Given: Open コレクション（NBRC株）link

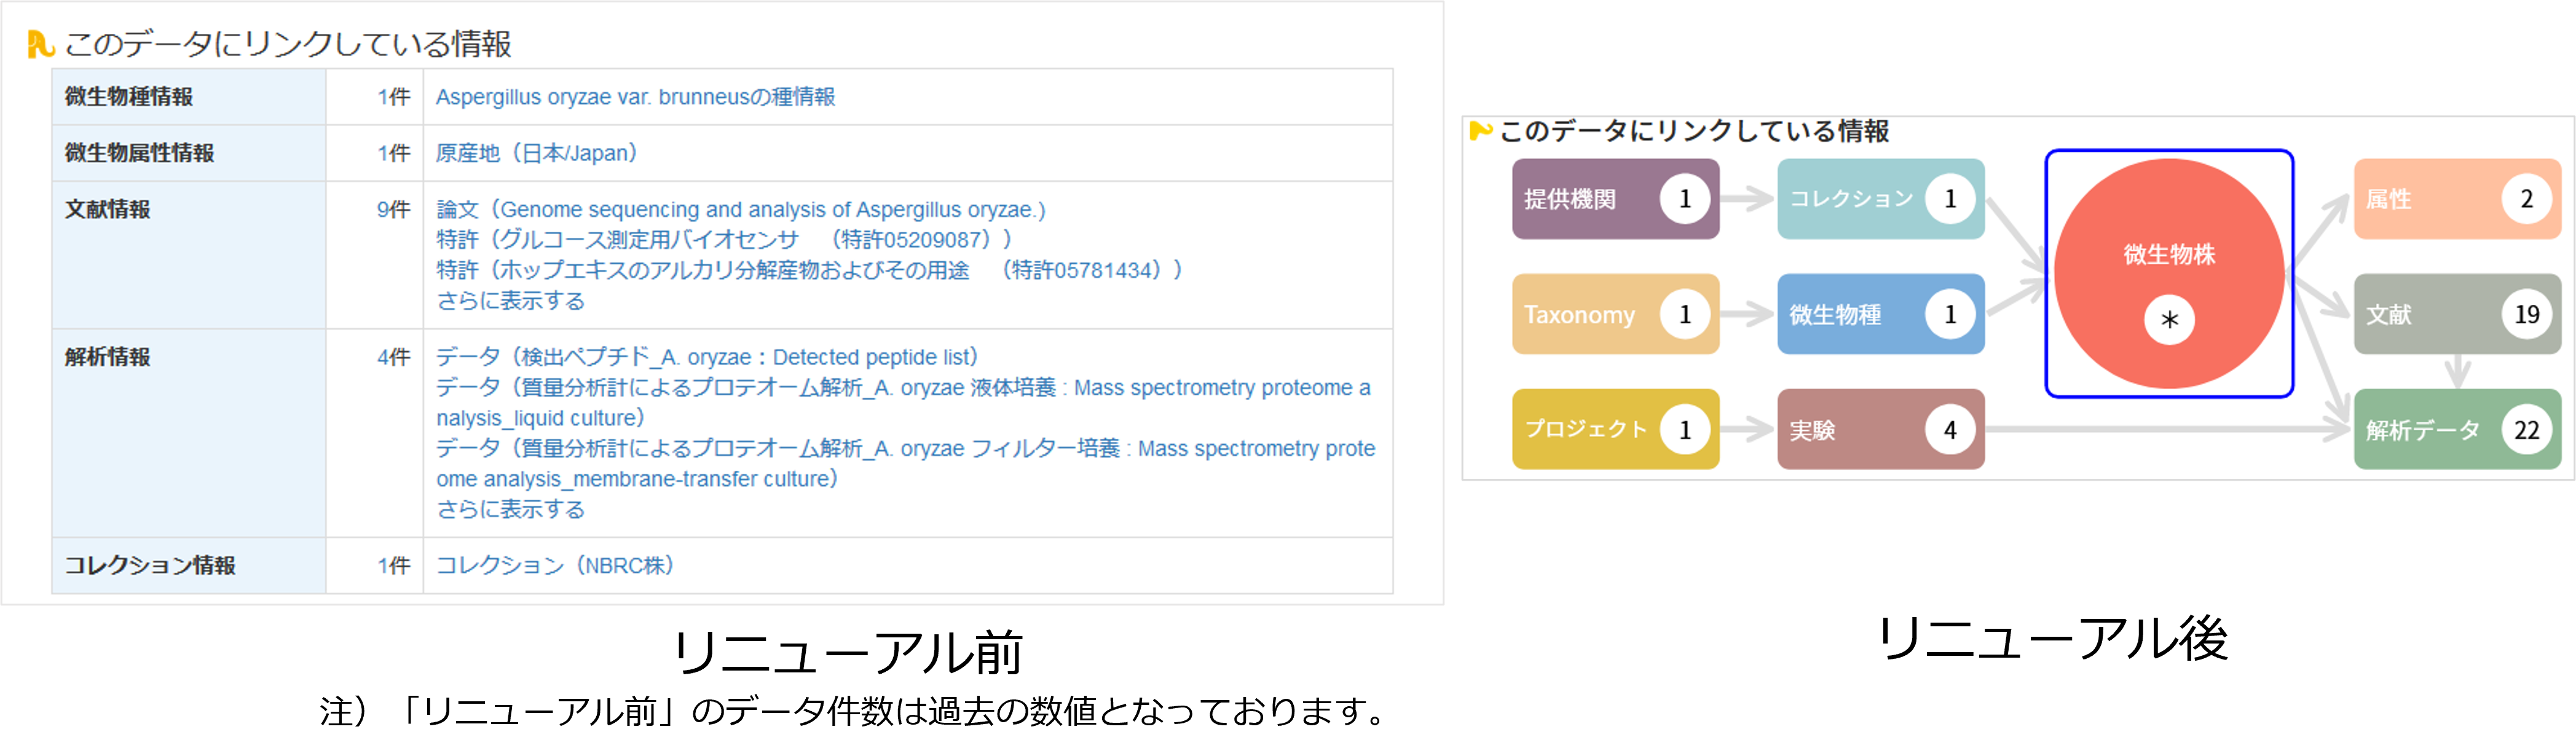Looking at the screenshot, I should pyautogui.click(x=555, y=565).
